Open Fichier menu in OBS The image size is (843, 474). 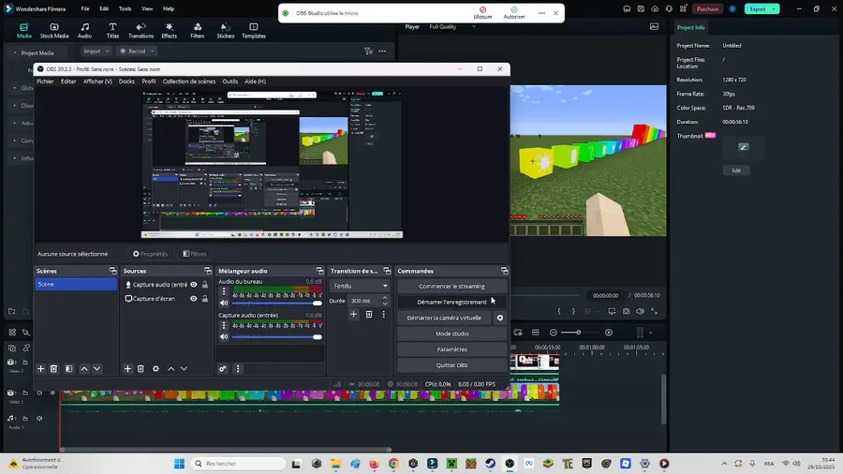tap(45, 81)
